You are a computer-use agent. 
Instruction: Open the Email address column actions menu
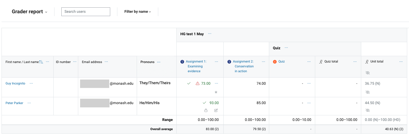coord(106,62)
